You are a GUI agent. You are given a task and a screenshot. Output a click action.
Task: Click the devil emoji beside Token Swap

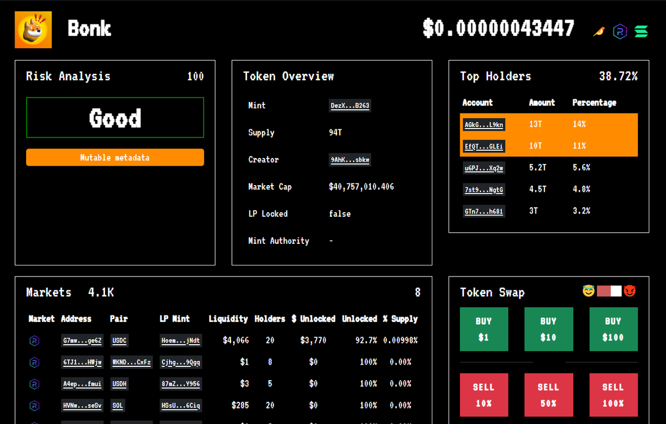(x=630, y=290)
